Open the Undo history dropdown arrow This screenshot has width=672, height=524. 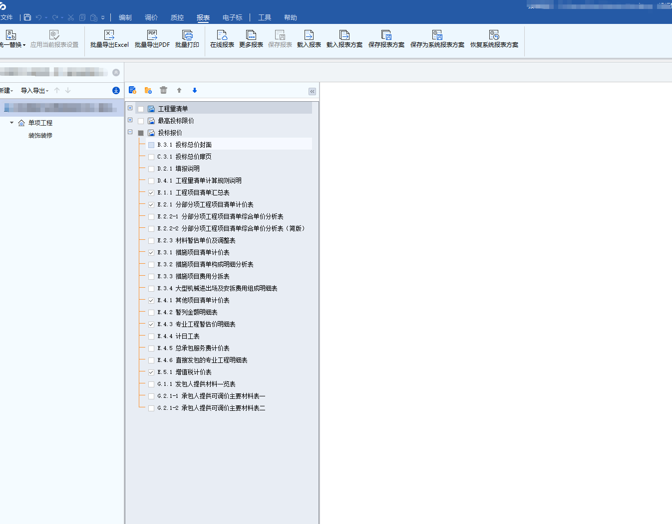46,18
